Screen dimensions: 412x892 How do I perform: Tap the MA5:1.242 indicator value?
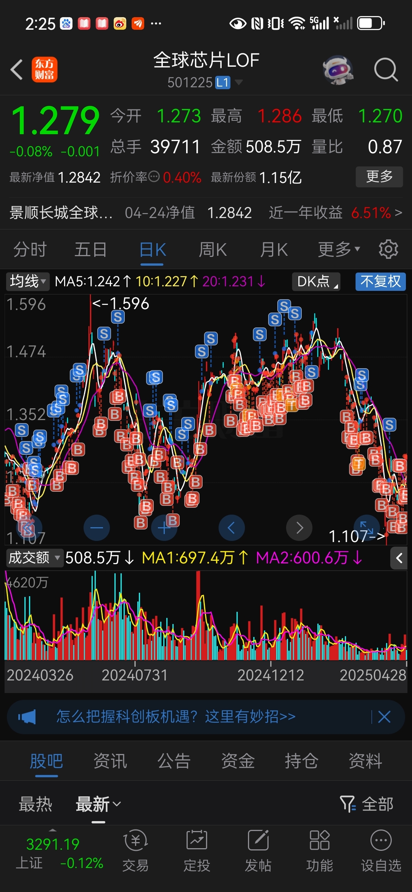93,281
